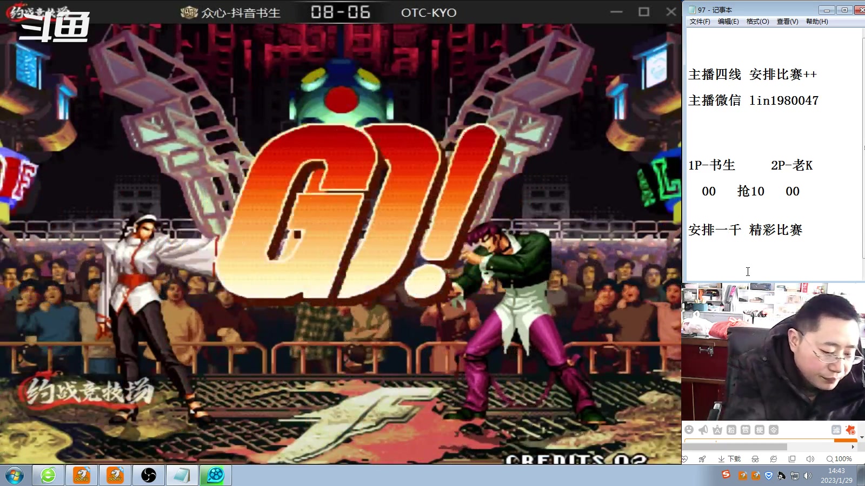Click the blue shield security tray icon

click(x=768, y=476)
